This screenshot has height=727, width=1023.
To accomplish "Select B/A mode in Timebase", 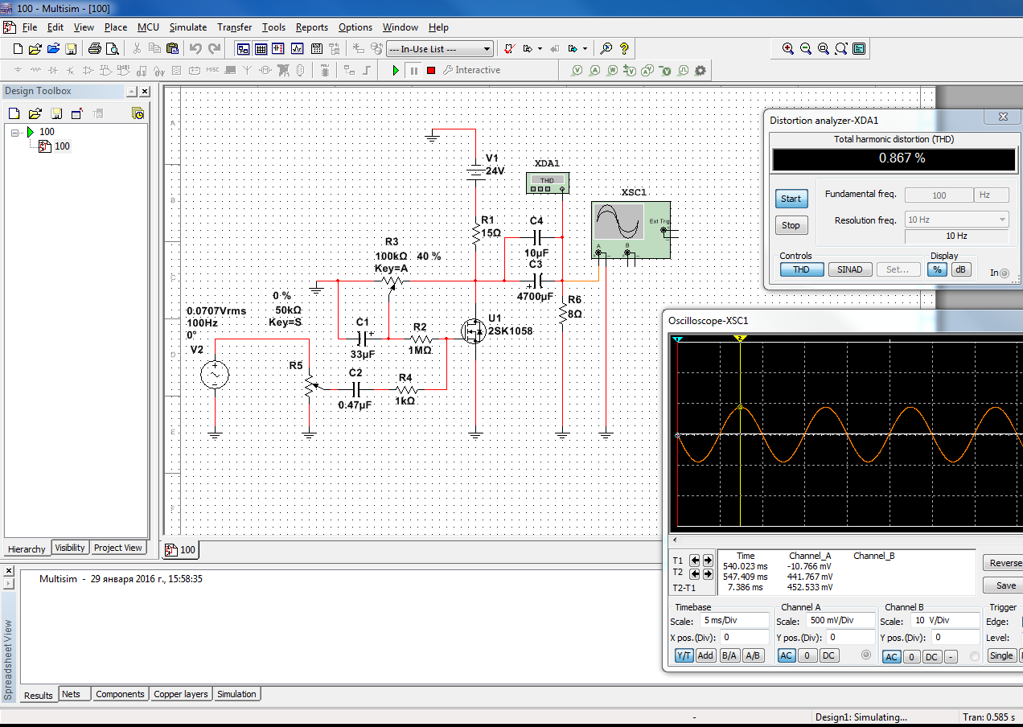I will pyautogui.click(x=729, y=655).
